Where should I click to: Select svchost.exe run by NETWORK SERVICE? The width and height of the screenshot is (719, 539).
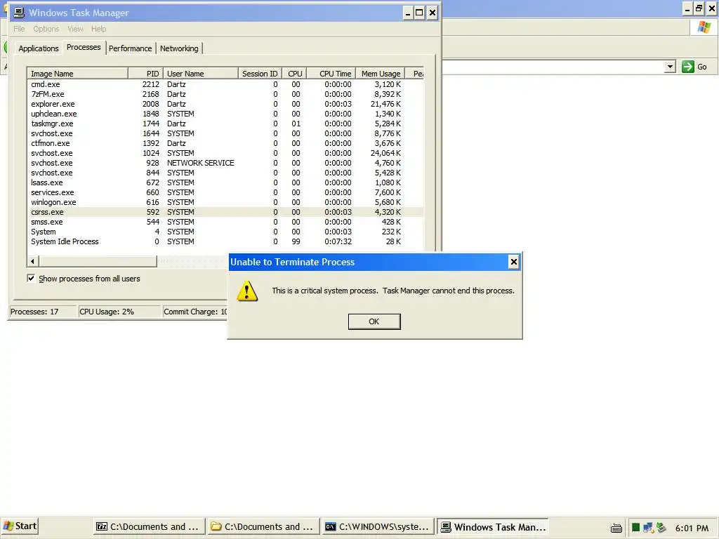pos(225,163)
